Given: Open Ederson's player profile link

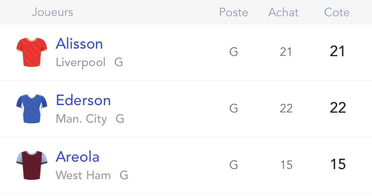Looking at the screenshot, I should pyautogui.click(x=83, y=100).
